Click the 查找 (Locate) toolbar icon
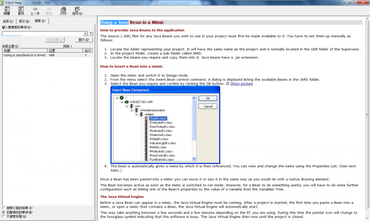This screenshot has height=221, width=370. (21, 9)
